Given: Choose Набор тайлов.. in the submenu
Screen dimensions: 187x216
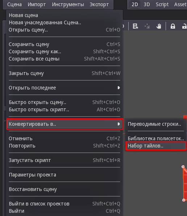Looking at the screenshot, I should click(156, 146).
